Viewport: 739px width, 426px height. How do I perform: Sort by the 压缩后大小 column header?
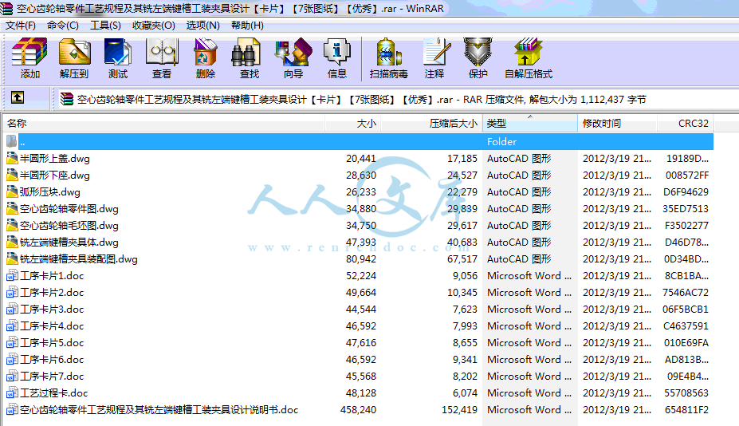pos(432,123)
